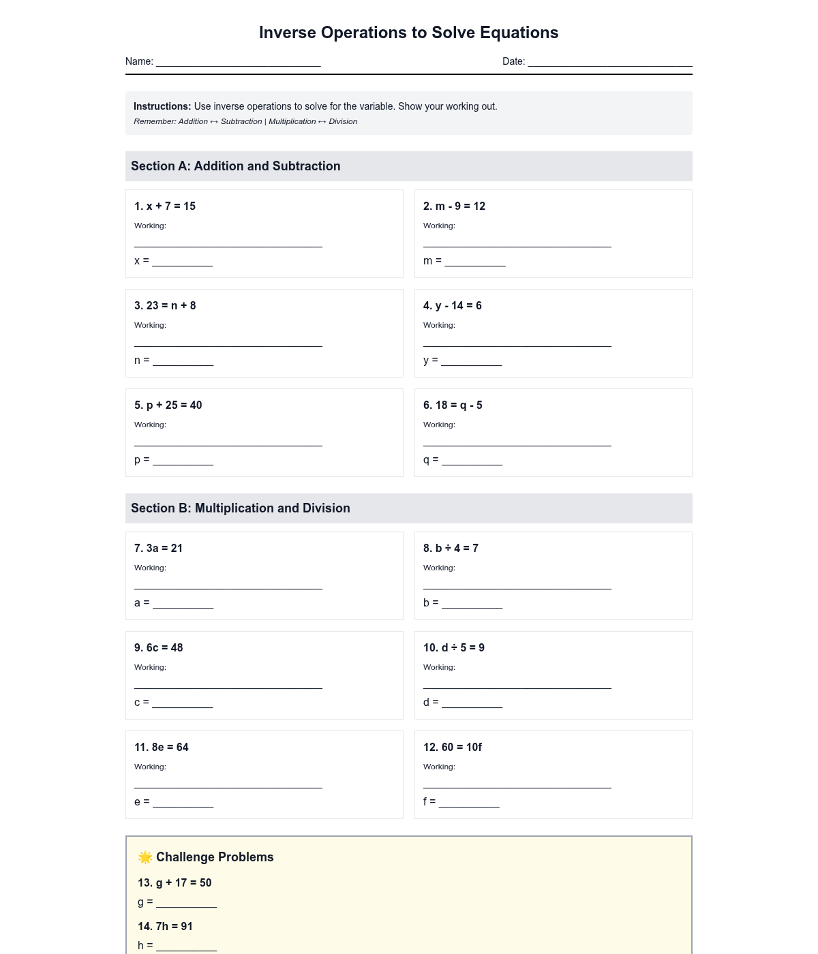This screenshot has width=818, height=954.
Task: Select the working line for problem 9
Action: pos(228,683)
